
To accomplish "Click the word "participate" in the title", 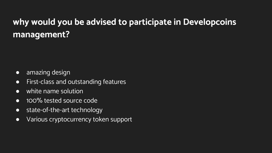I will pyautogui.click(x=150, y=23).
